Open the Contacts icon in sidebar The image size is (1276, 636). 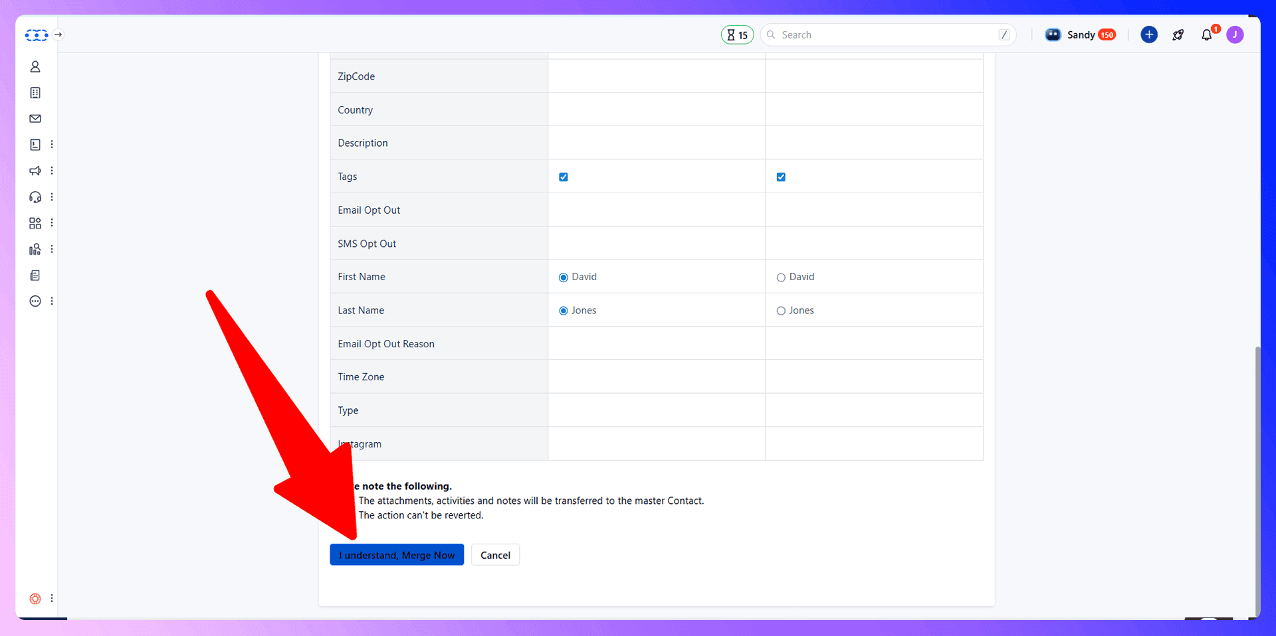coord(35,67)
